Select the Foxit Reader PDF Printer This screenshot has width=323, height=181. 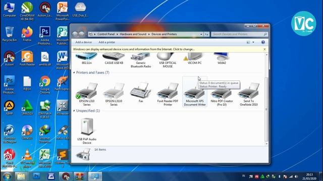point(168,94)
